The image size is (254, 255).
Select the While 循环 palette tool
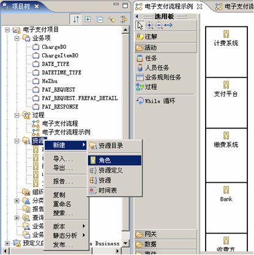pos(156,101)
